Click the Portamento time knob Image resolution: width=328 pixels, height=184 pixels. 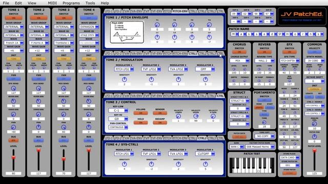point(264,123)
